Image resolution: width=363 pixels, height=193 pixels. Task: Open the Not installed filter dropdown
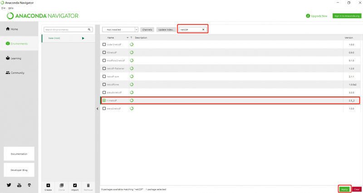pos(120,29)
